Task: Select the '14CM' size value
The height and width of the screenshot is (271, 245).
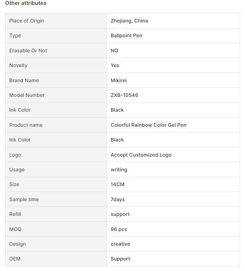Action: [x=118, y=184]
